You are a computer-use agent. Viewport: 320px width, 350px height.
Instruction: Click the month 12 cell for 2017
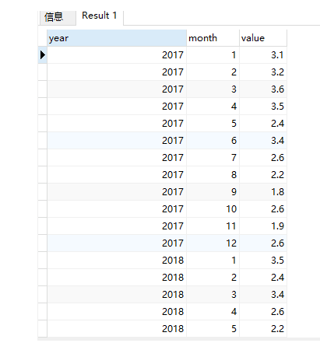pos(213,243)
